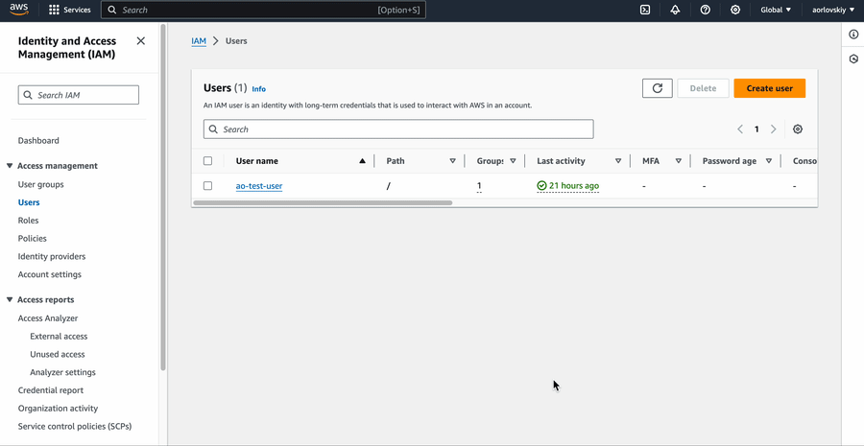
Task: Open the notifications bell icon
Action: click(675, 10)
